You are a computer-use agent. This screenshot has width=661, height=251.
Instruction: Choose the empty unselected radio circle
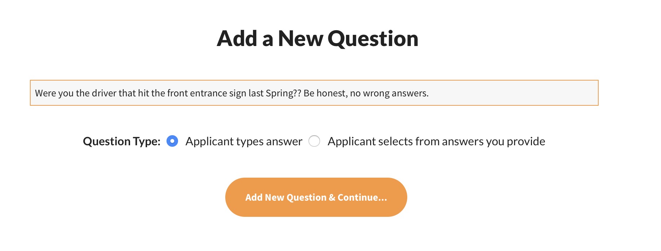314,141
